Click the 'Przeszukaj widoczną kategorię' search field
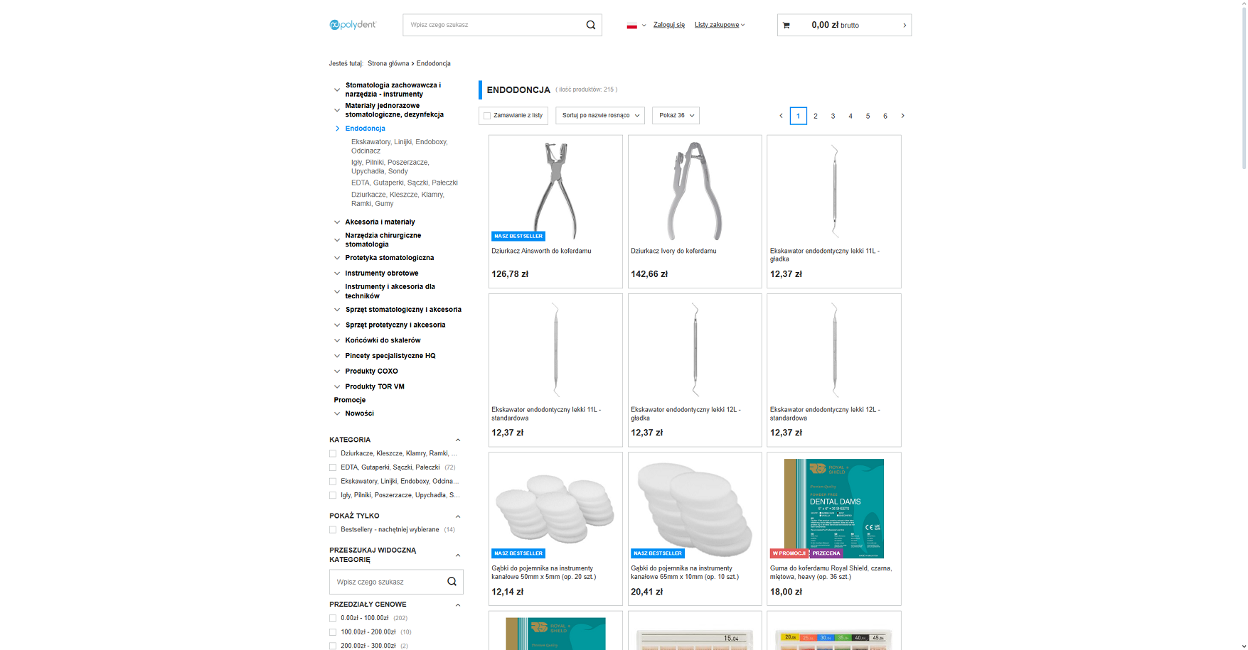The image size is (1248, 650). pos(387,582)
